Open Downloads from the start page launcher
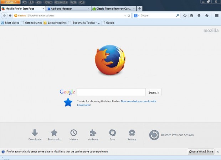221x160 pixels. point(35,135)
